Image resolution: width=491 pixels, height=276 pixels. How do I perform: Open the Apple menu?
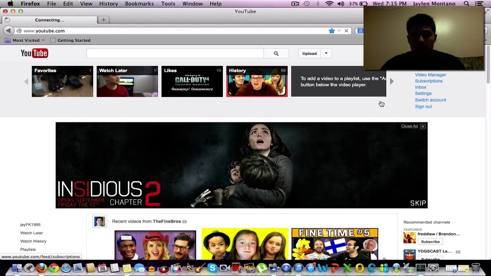[10, 3]
